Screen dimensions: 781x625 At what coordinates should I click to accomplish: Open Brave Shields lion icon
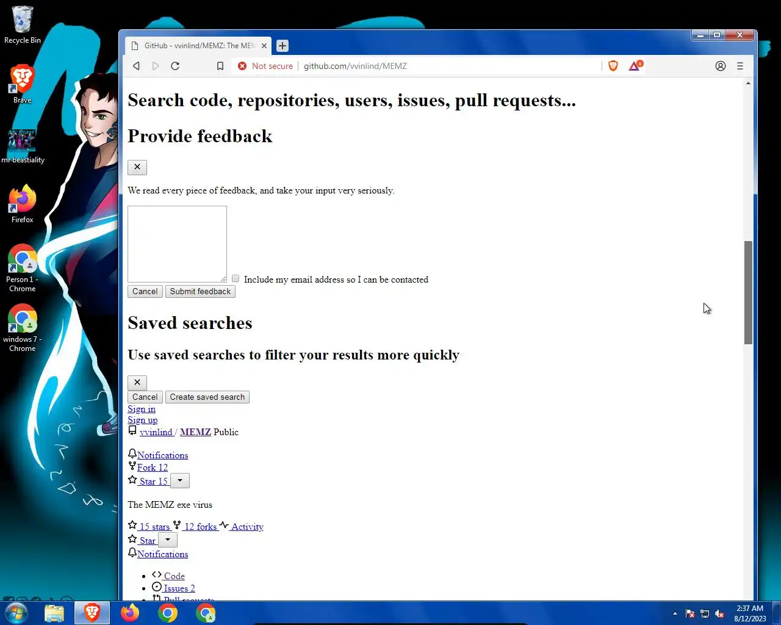pos(613,66)
